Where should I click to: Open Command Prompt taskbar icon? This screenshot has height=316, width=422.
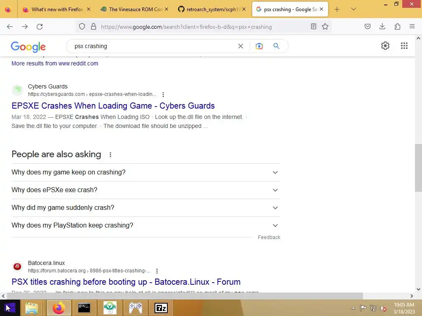[84, 308]
